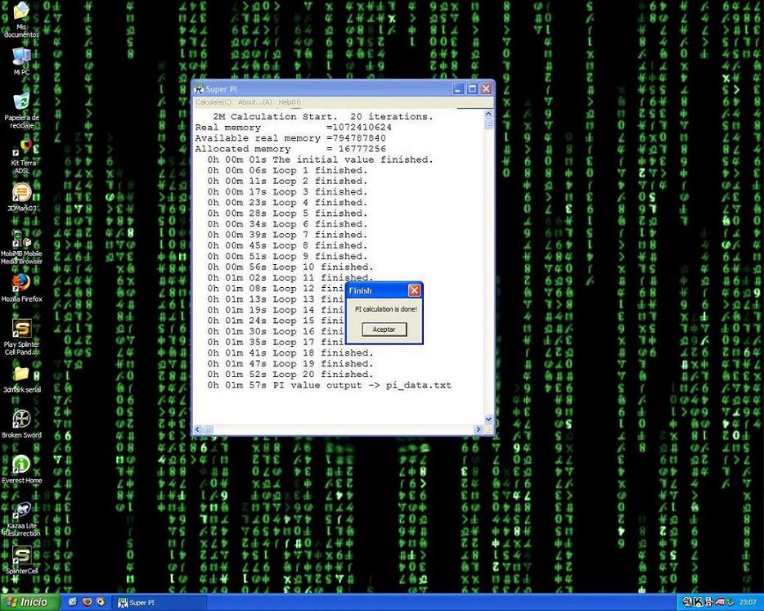Image resolution: width=764 pixels, height=611 pixels.
Task: Click the 'Real memory =1072410624' line
Action: (x=293, y=127)
